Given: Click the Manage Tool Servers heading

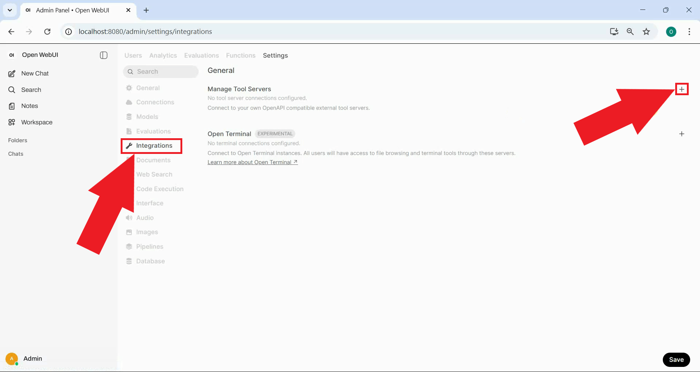Looking at the screenshot, I should [239, 89].
